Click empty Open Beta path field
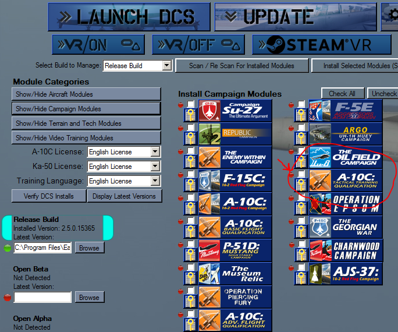The height and width of the screenshot is (332, 398). pos(42,297)
